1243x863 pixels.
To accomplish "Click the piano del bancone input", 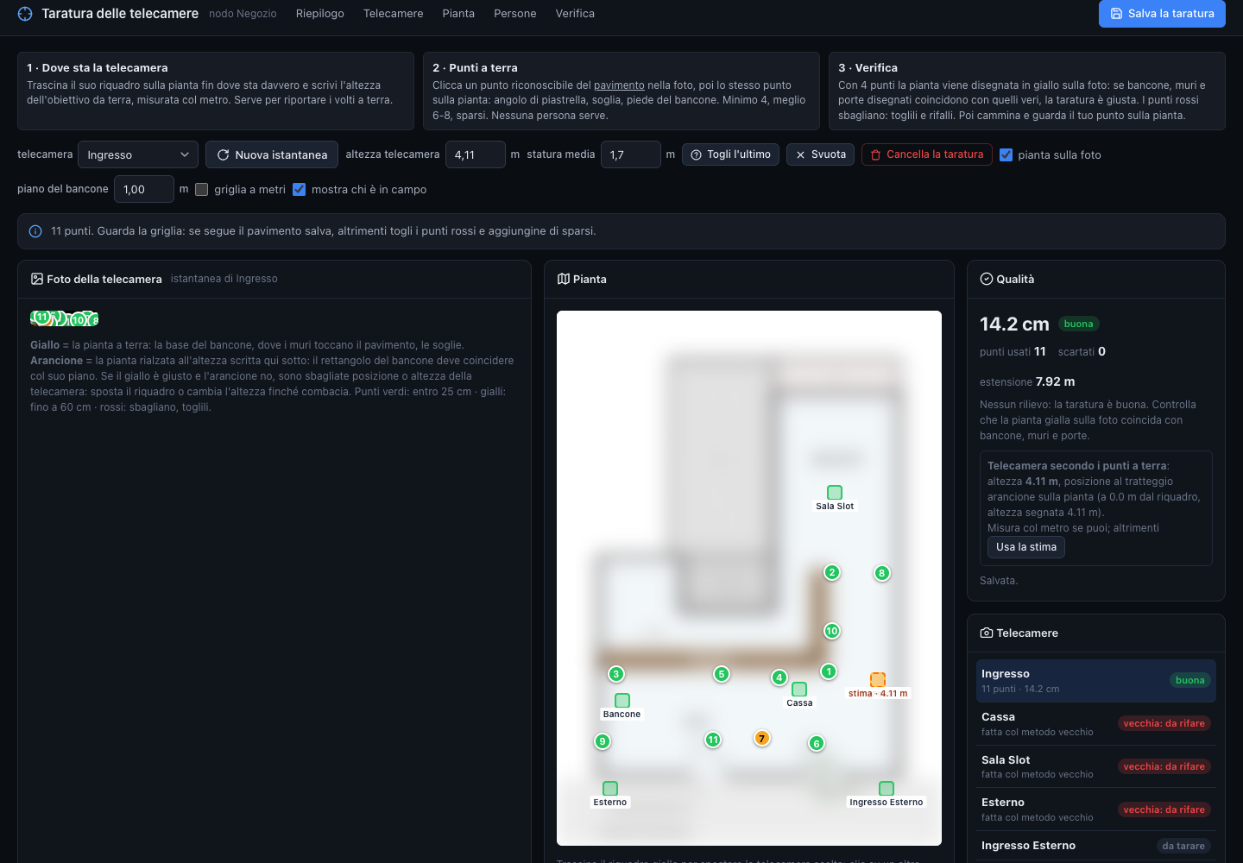I will 144,189.
